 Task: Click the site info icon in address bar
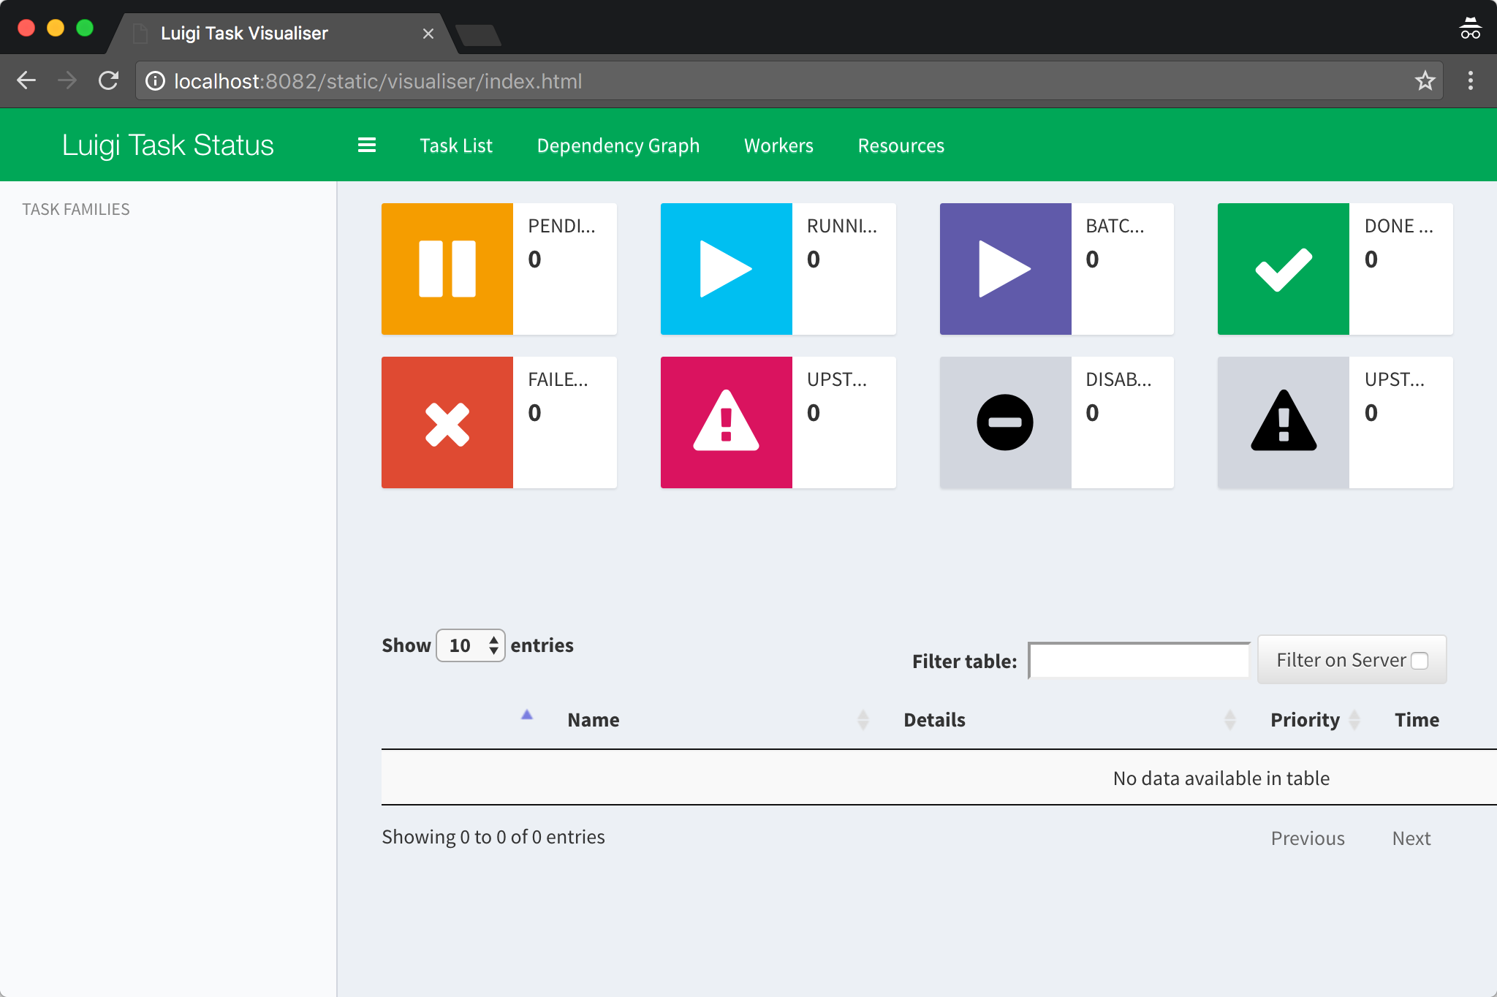pos(155,81)
